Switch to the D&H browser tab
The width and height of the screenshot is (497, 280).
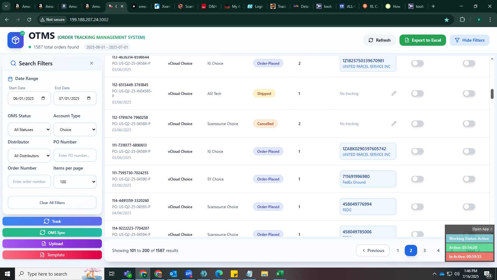tap(209, 6)
